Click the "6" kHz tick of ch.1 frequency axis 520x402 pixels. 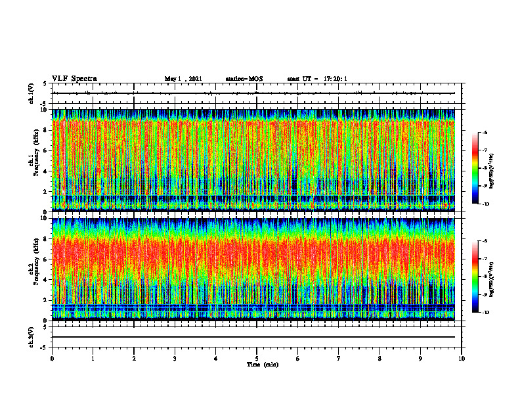[x=46, y=151]
